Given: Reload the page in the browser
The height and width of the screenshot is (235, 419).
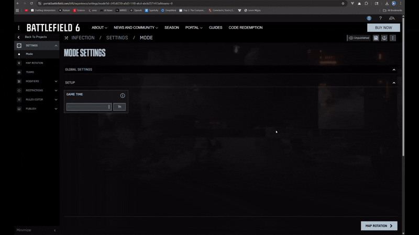Looking at the screenshot, I should point(31,4).
